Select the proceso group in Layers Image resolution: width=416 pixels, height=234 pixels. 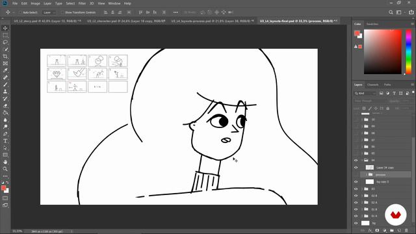point(385,175)
